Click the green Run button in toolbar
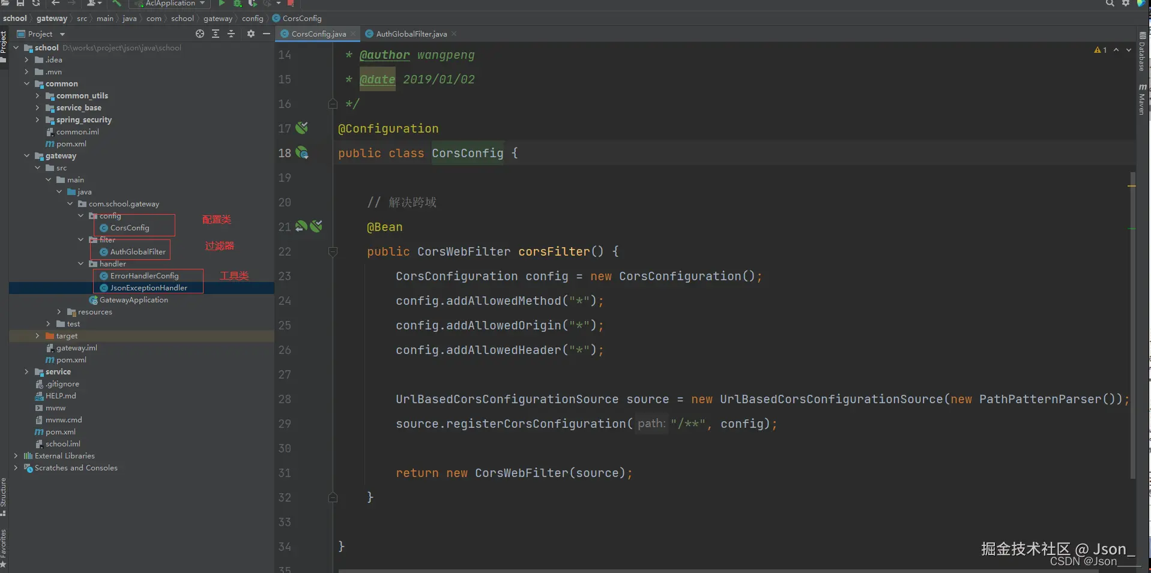The width and height of the screenshot is (1151, 573). 222,4
